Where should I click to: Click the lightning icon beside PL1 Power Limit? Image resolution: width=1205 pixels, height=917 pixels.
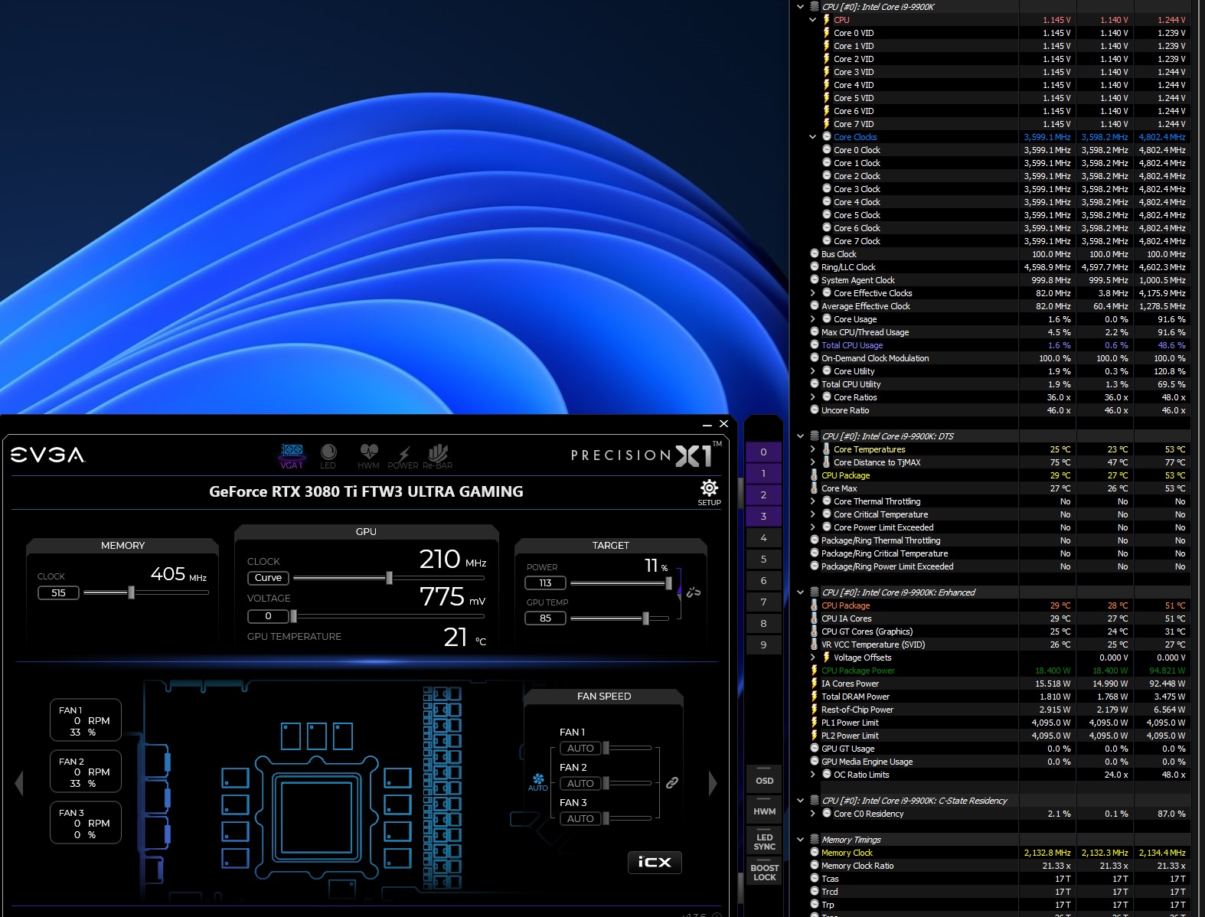tap(815, 722)
